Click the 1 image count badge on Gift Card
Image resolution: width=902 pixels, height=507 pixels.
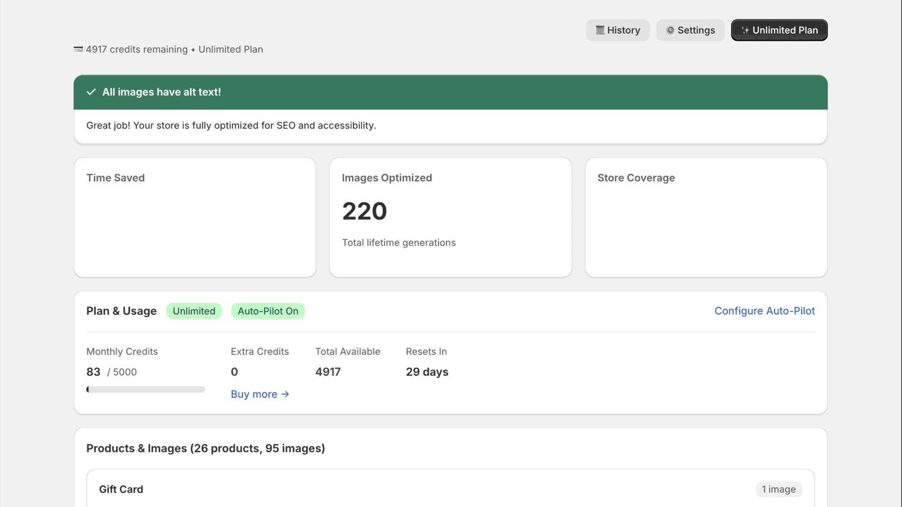(779, 489)
